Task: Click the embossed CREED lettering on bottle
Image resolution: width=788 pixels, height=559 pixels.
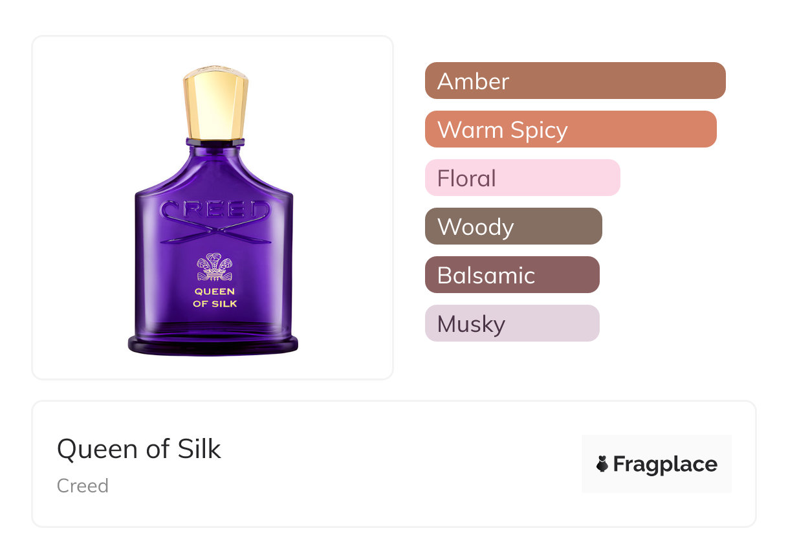Action: 215,210
